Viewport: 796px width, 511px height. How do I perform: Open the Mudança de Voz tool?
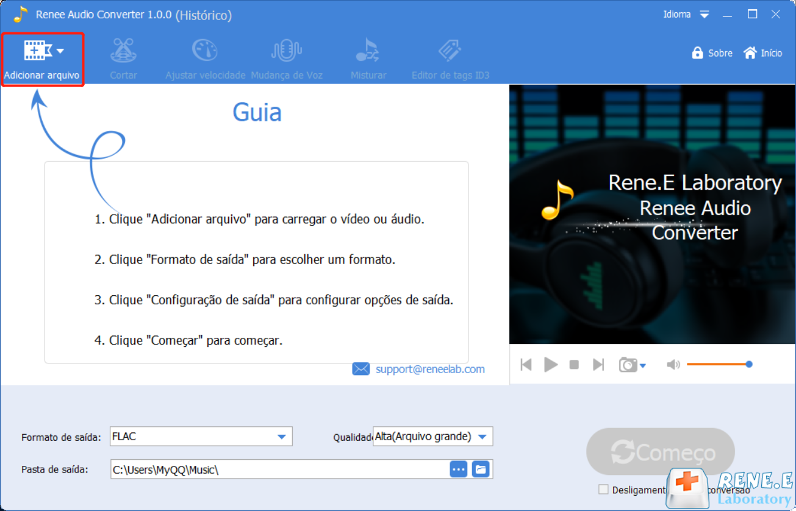pyautogui.click(x=287, y=59)
